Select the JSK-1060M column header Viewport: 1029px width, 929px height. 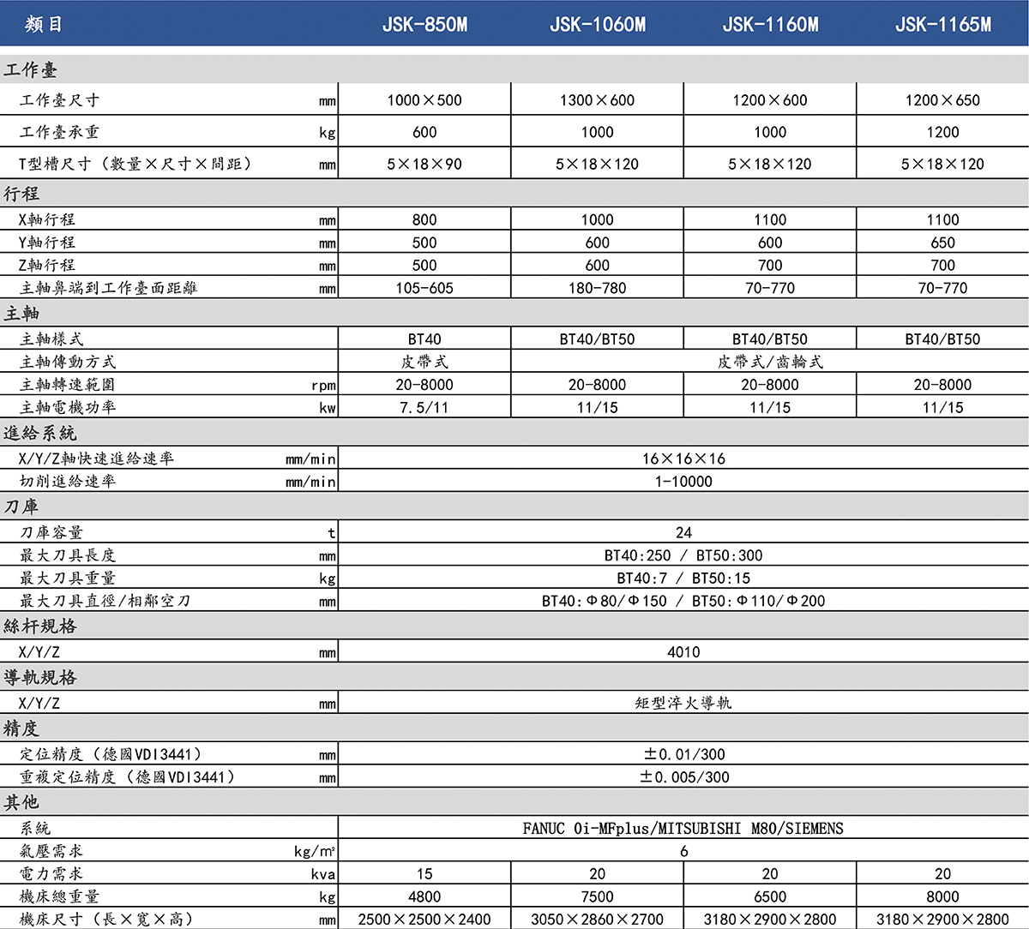(598, 25)
